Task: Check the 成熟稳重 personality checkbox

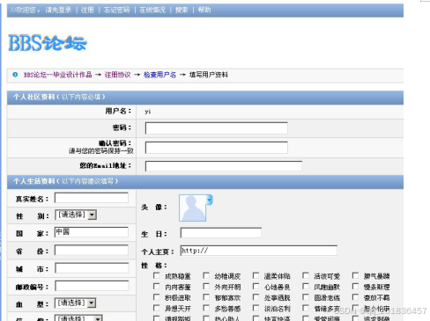Action: pos(157,276)
